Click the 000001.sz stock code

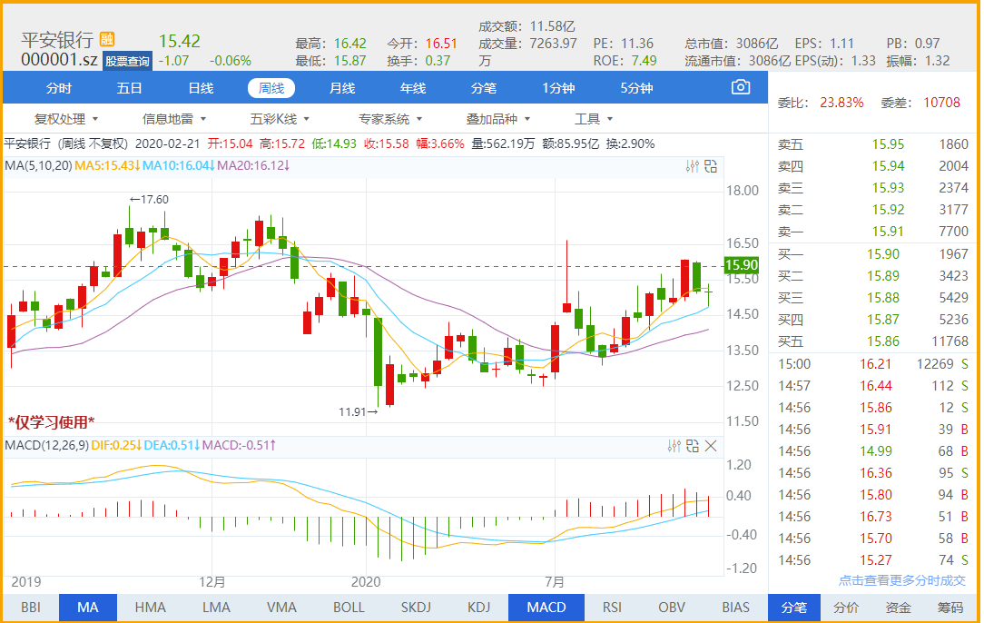tap(60, 60)
